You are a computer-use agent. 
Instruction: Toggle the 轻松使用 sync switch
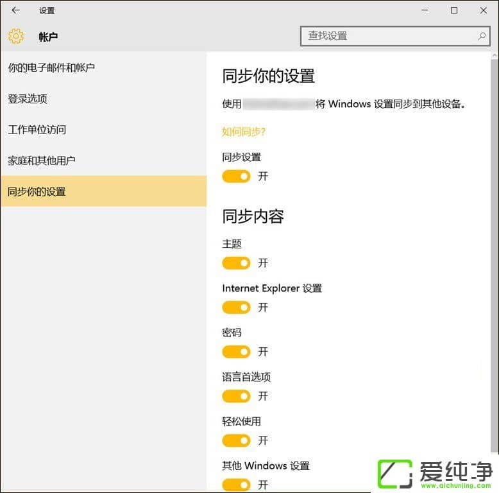pyautogui.click(x=236, y=440)
